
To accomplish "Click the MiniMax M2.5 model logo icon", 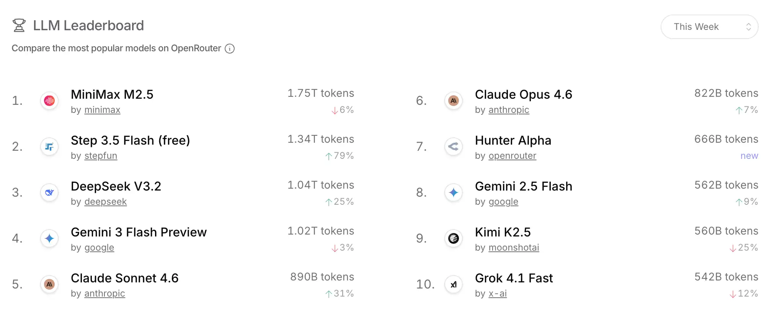I will [49, 101].
